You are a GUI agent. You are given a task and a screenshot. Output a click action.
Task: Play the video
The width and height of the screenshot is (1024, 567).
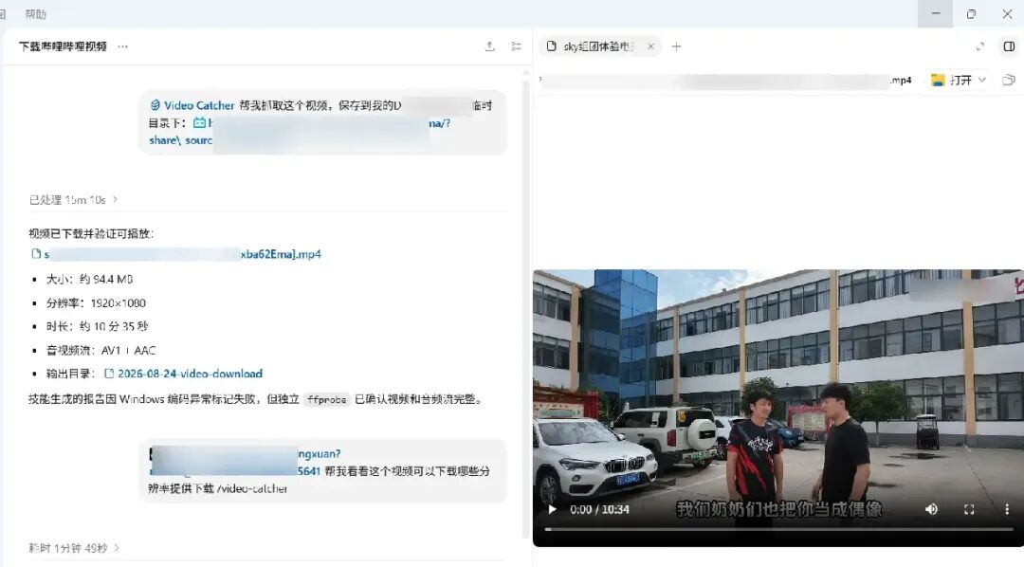click(553, 509)
